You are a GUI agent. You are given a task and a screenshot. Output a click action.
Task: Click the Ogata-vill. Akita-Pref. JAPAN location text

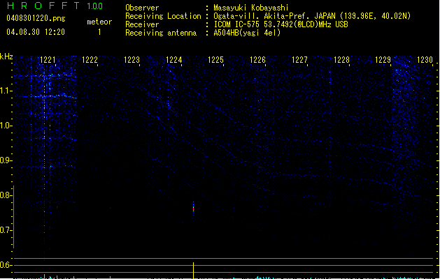point(312,16)
